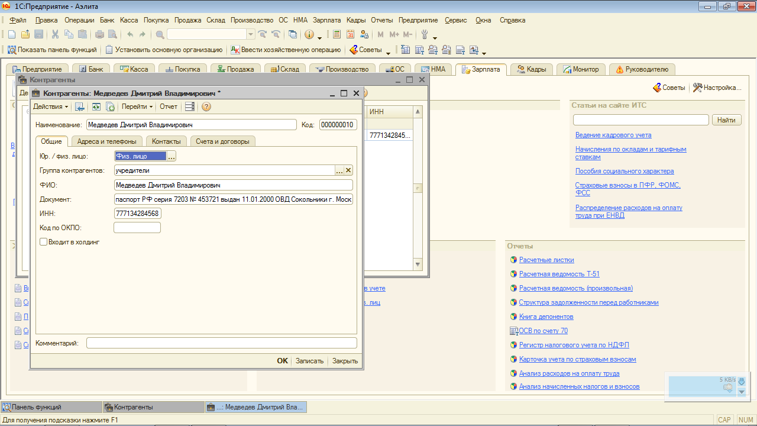Click the Закрыть button
The height and width of the screenshot is (426, 757).
point(345,361)
